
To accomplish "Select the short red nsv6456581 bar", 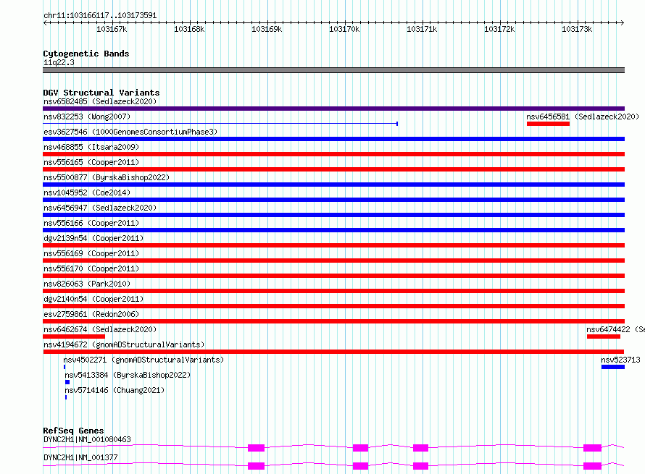I will point(548,124).
